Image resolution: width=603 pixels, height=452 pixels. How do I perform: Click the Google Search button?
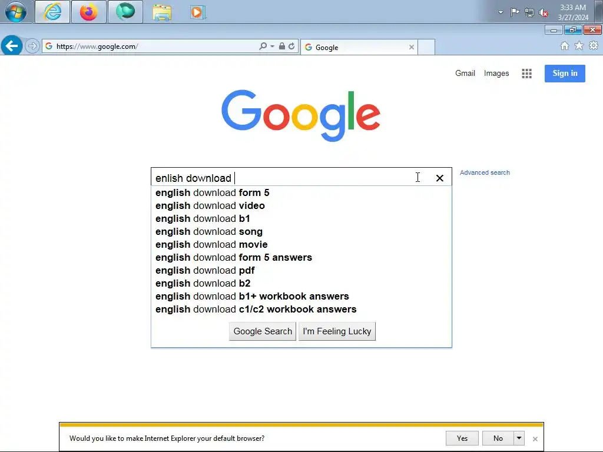(x=263, y=331)
